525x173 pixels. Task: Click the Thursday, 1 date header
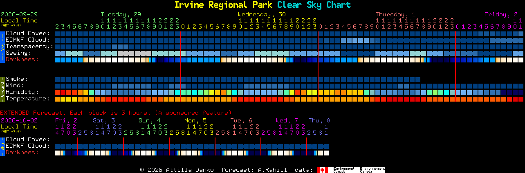click(x=395, y=14)
